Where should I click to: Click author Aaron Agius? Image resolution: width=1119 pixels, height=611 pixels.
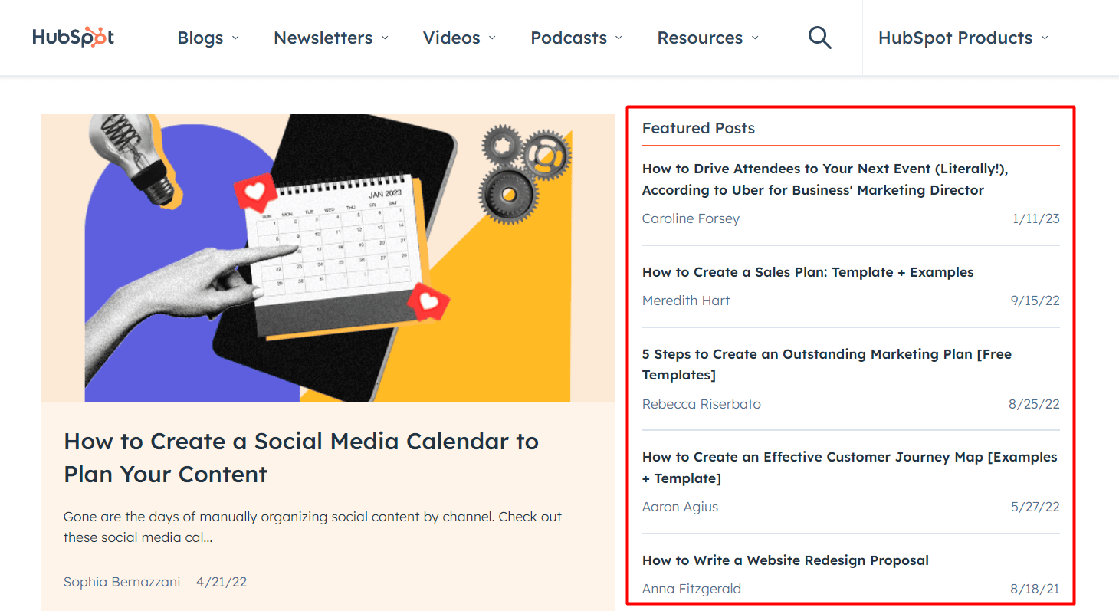point(680,507)
